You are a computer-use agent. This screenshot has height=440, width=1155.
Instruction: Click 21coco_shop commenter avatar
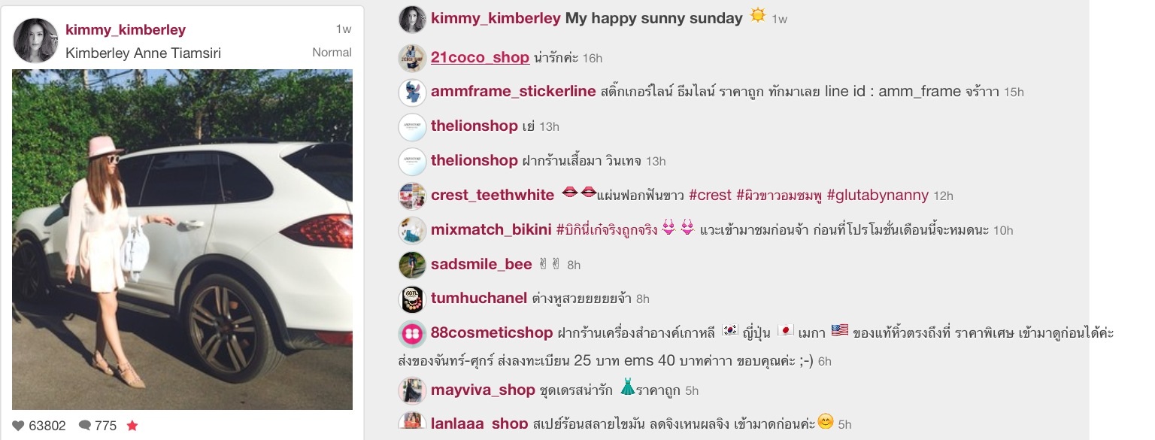point(412,58)
